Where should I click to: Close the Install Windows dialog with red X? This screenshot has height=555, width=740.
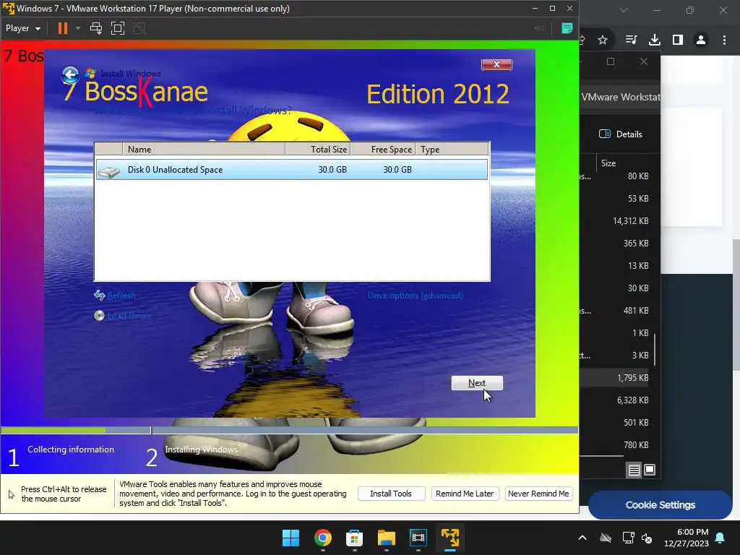coord(496,64)
